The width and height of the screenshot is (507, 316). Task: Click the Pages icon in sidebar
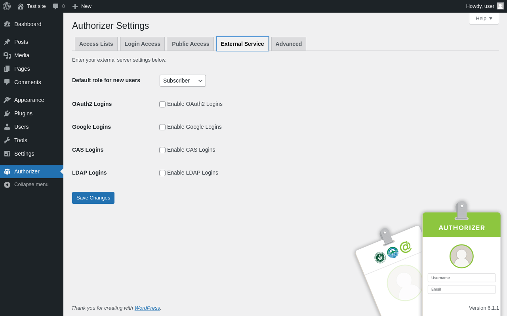click(7, 69)
